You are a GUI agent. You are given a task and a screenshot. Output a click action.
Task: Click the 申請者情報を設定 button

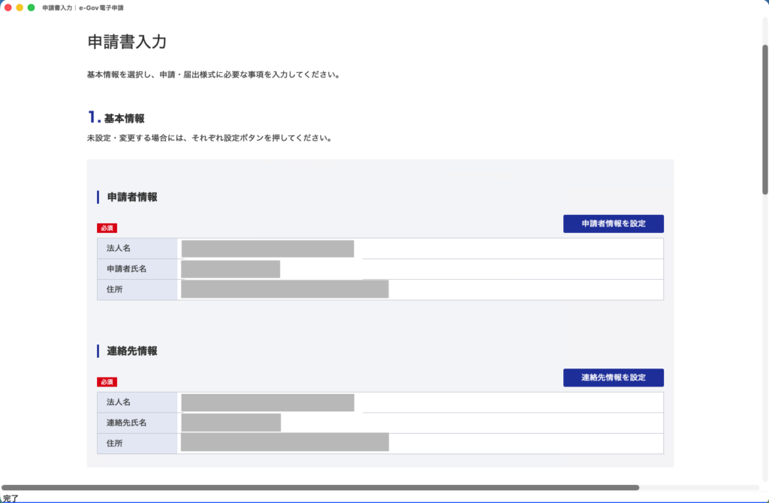coord(613,223)
